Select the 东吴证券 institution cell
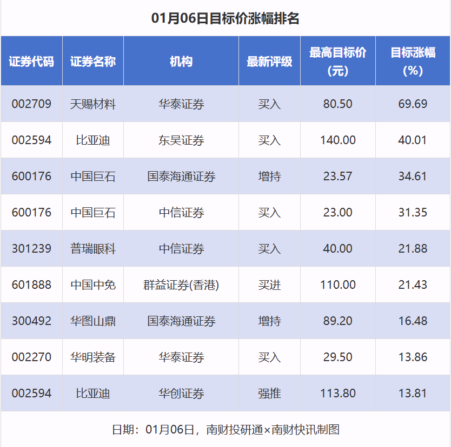451x447 pixels. coord(181,140)
